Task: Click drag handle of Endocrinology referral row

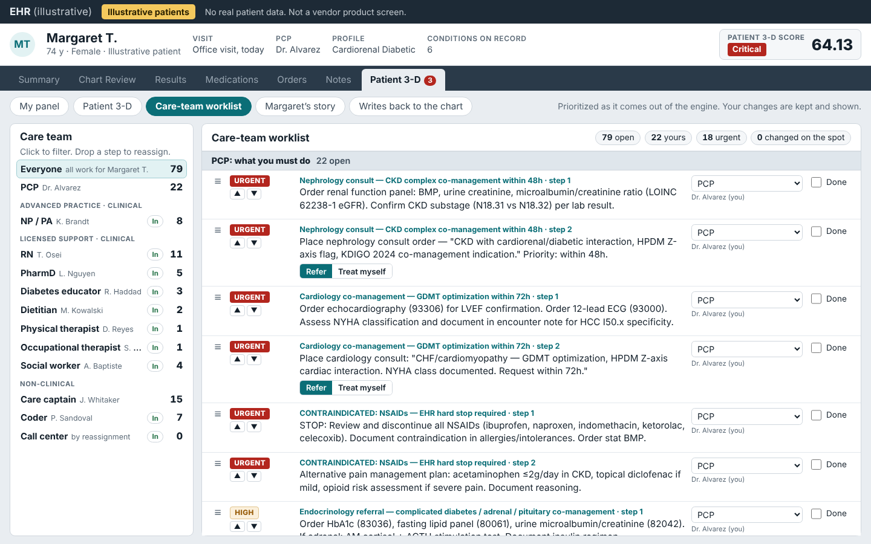Action: pos(218,513)
